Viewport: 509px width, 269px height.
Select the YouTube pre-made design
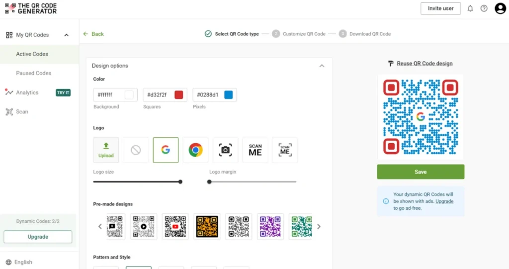pos(175,226)
